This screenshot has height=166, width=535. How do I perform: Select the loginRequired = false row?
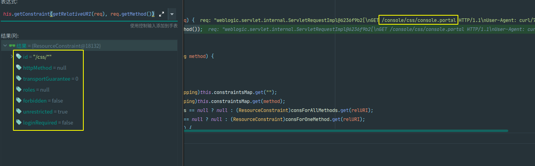tap(48, 123)
